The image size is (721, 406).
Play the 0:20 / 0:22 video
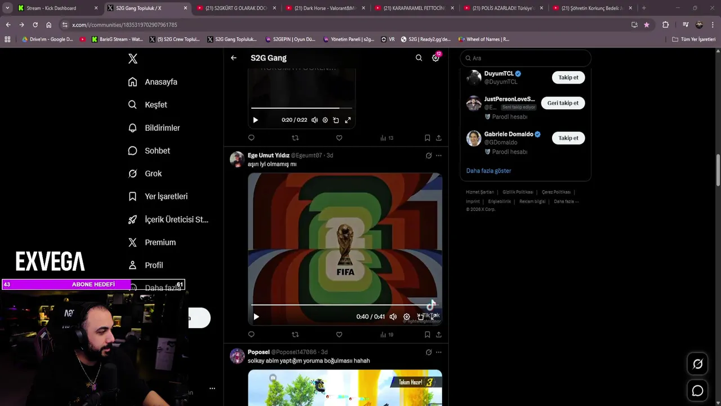[255, 120]
